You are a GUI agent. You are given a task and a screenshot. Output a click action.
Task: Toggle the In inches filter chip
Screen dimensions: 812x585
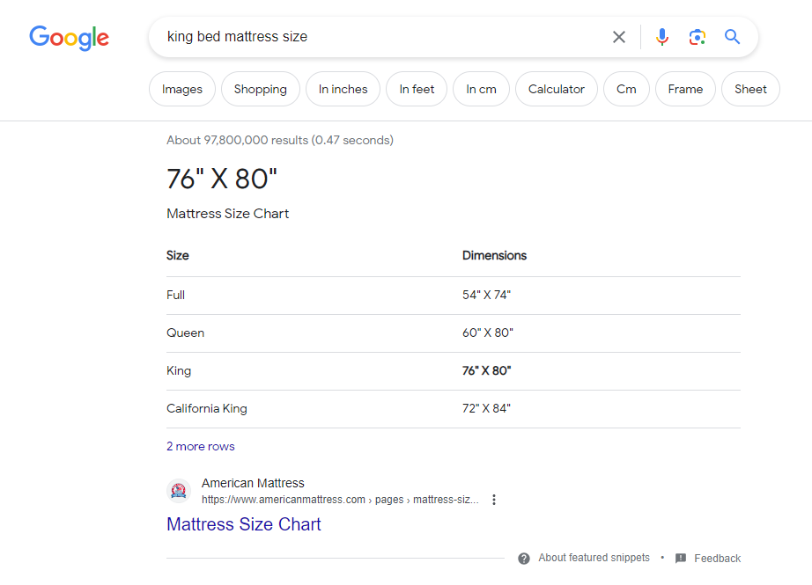pyautogui.click(x=343, y=89)
